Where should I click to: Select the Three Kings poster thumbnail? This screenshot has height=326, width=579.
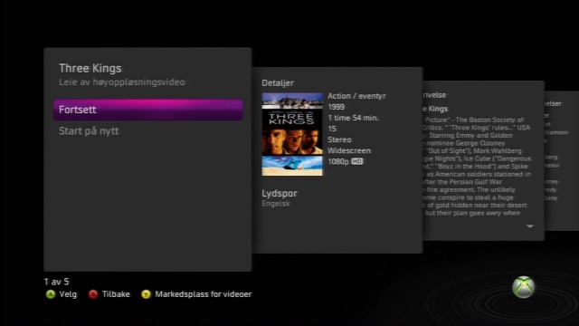pos(292,134)
